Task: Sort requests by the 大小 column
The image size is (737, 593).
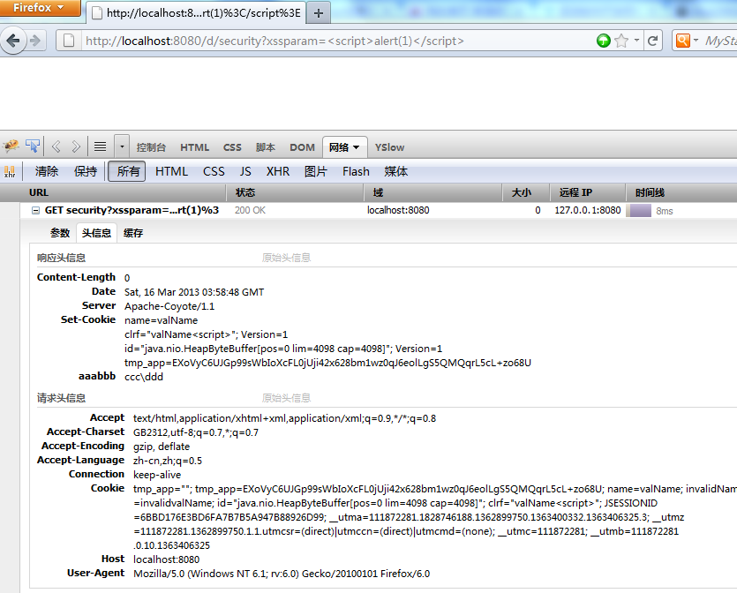Action: pos(526,192)
